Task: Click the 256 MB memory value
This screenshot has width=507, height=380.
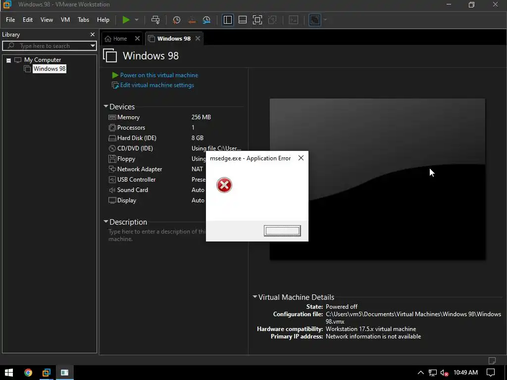Action: pyautogui.click(x=201, y=117)
